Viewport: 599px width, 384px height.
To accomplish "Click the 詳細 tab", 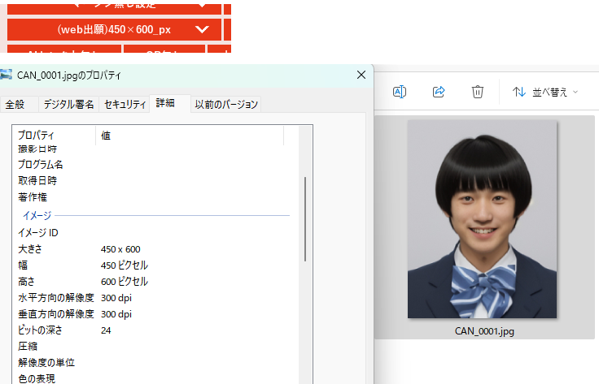I will 165,103.
